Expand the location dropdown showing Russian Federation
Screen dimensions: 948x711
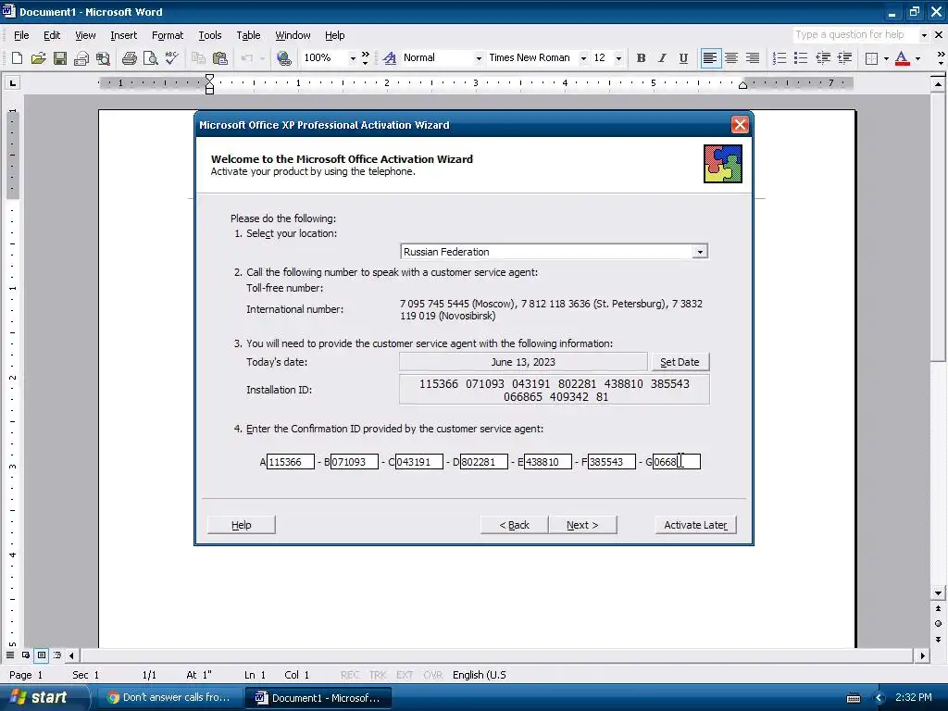(700, 252)
